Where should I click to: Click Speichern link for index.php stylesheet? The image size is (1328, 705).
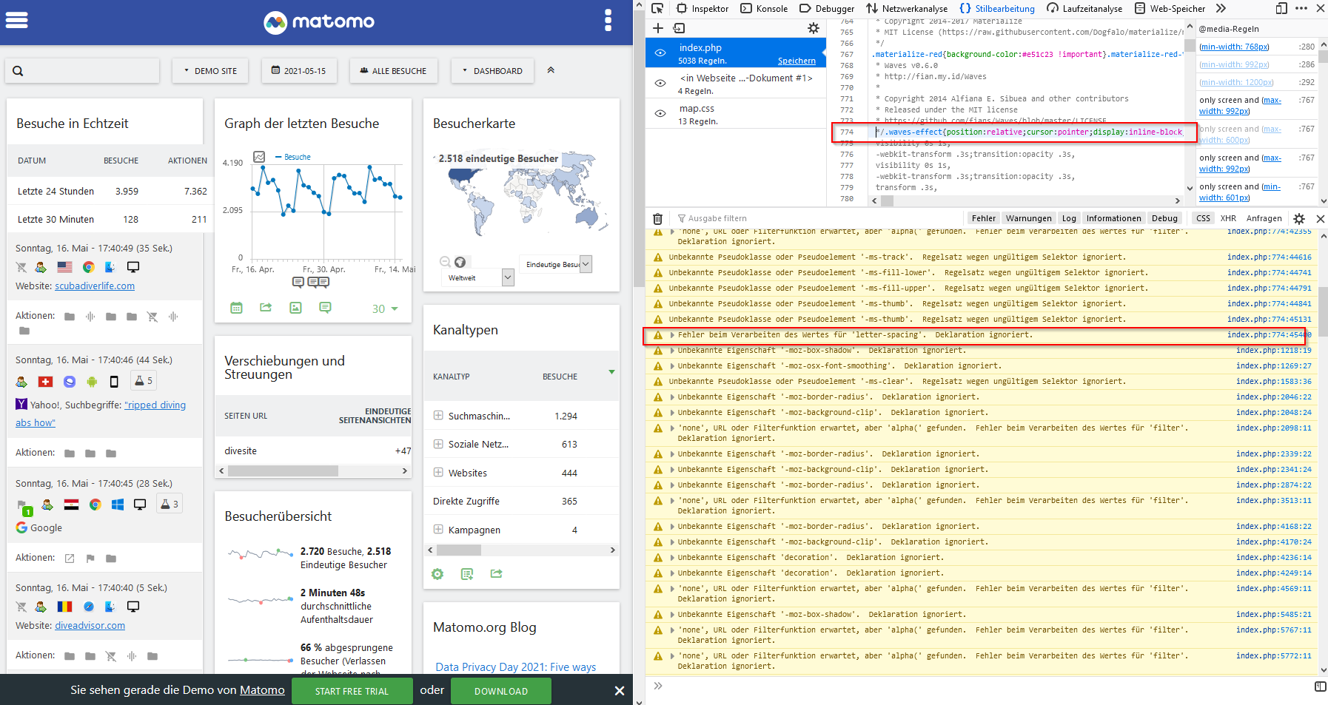click(797, 61)
